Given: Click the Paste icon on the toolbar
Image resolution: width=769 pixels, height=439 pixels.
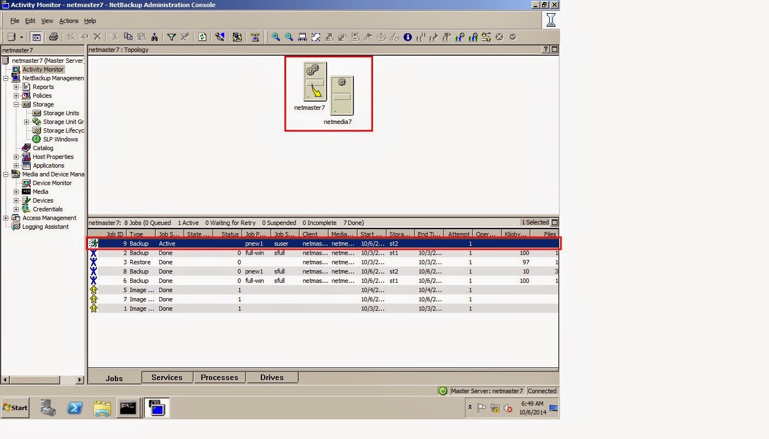Looking at the screenshot, I should click(x=141, y=37).
